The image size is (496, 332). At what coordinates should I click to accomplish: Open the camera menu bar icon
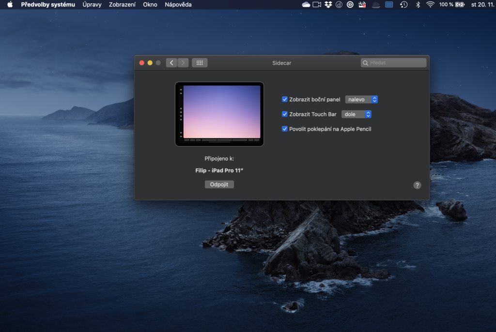pyautogui.click(x=317, y=4)
